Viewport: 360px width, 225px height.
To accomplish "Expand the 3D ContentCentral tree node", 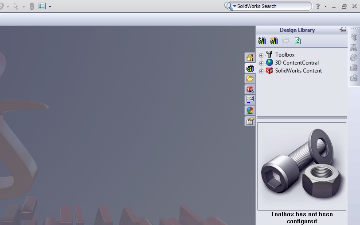I will (x=261, y=63).
